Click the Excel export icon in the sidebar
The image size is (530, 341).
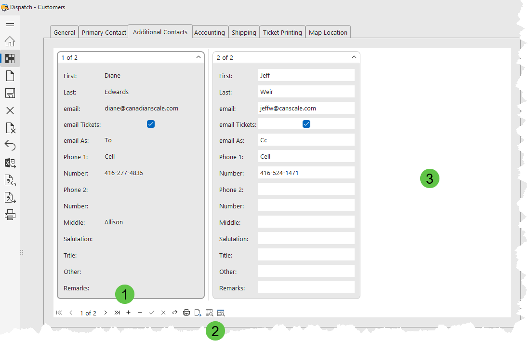coord(10,163)
